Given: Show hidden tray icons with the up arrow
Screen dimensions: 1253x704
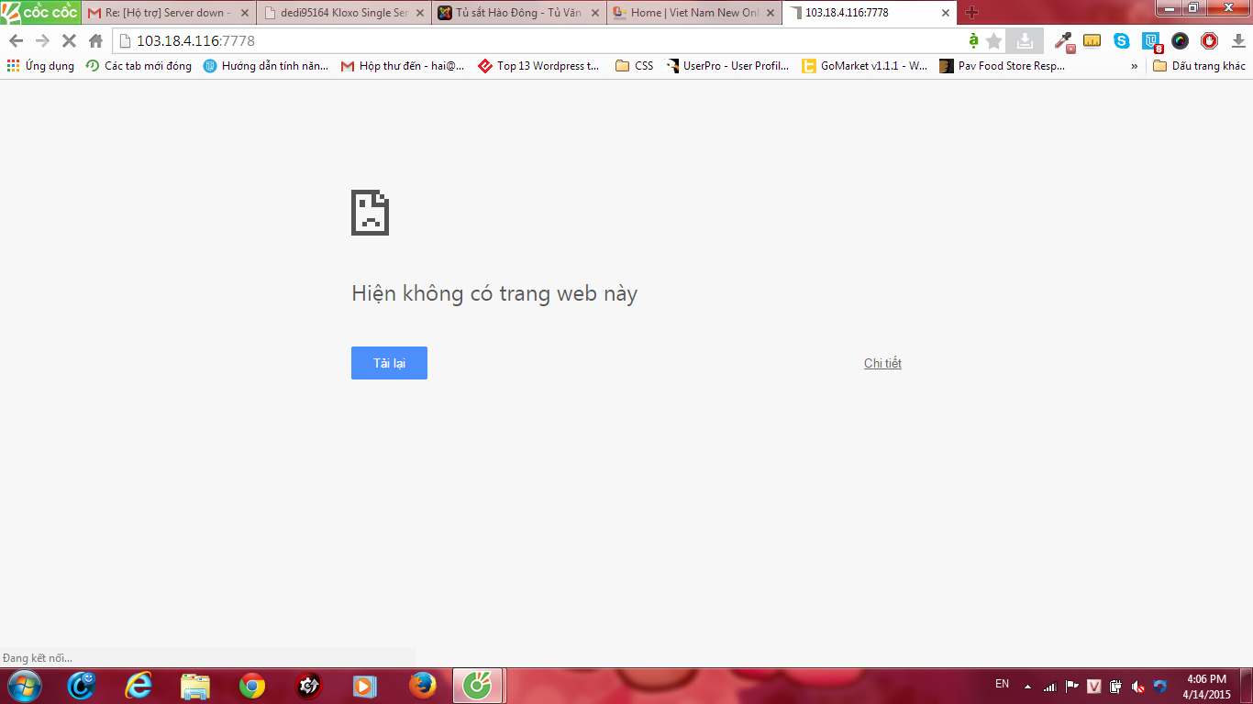Looking at the screenshot, I should [1027, 686].
